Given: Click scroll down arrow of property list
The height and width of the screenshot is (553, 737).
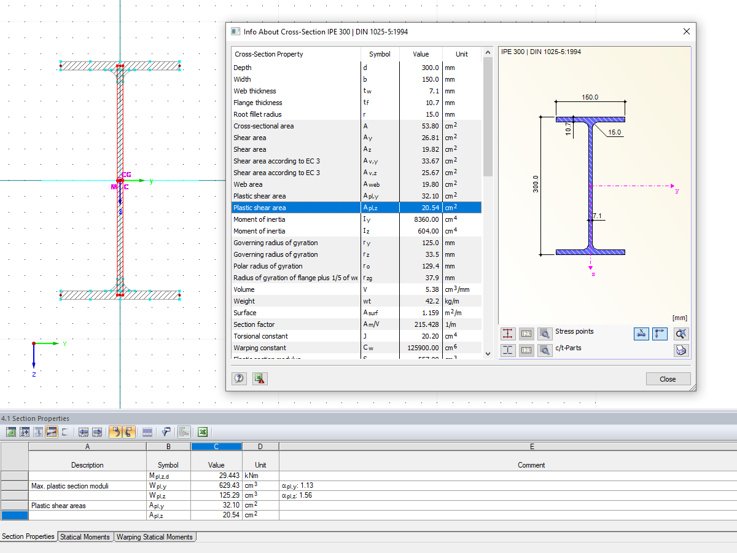Looking at the screenshot, I should point(488,353).
